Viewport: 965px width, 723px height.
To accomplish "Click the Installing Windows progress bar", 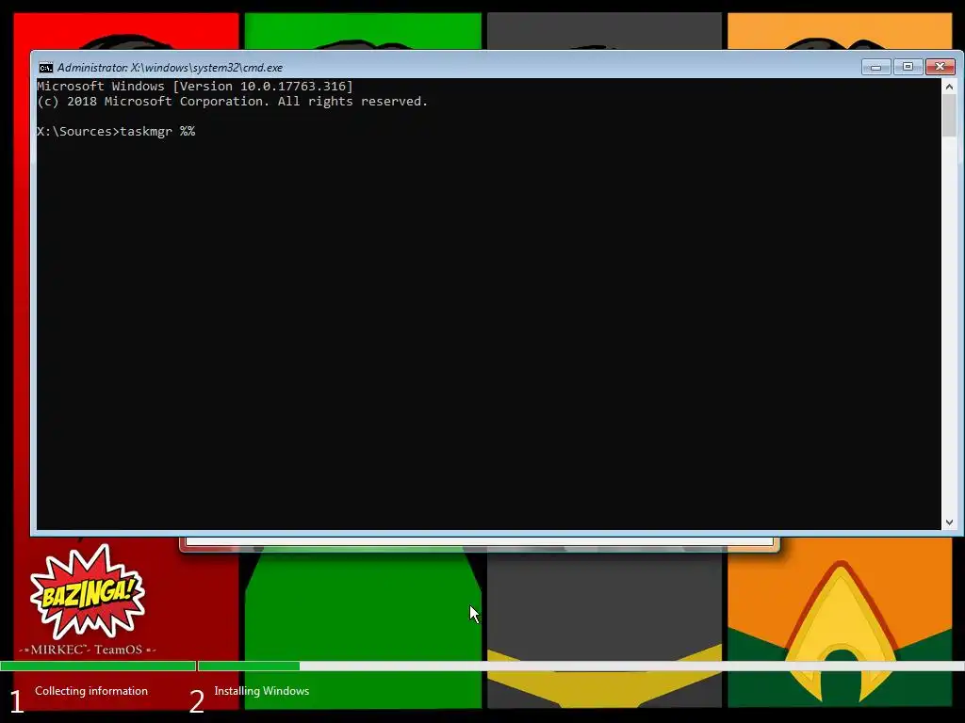I will point(581,666).
